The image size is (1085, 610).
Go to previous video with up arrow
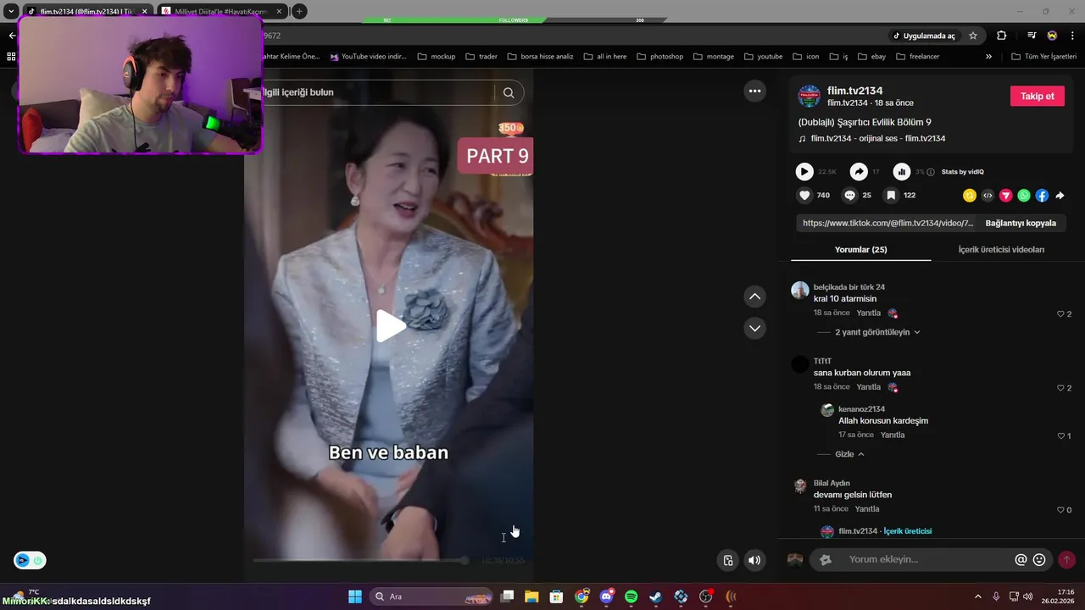point(754,297)
